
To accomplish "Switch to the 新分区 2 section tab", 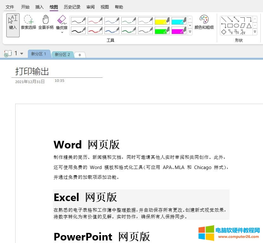I will (x=62, y=54).
